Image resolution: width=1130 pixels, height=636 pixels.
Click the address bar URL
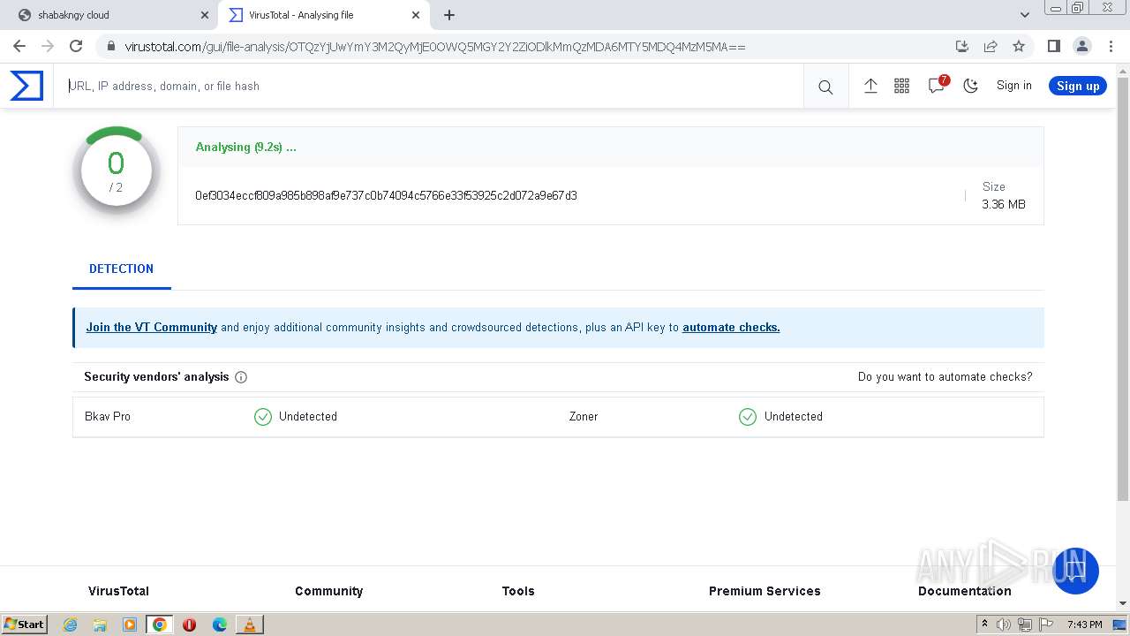(x=435, y=47)
